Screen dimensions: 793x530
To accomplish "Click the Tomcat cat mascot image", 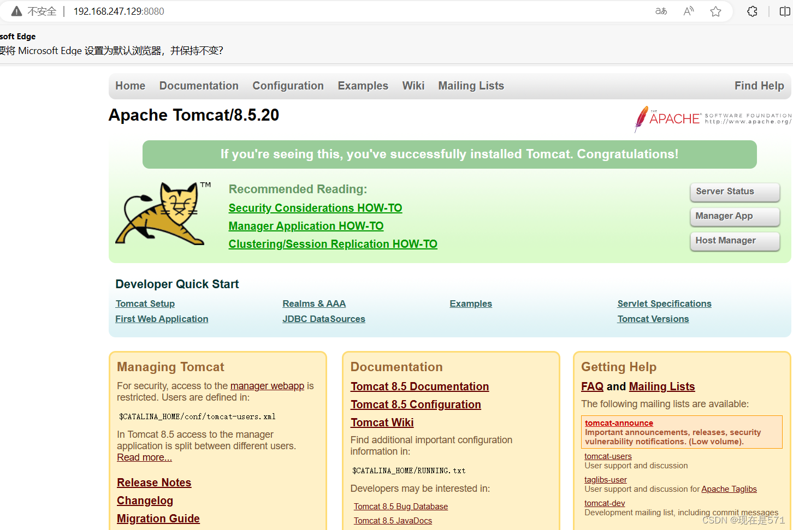I will click(x=162, y=213).
